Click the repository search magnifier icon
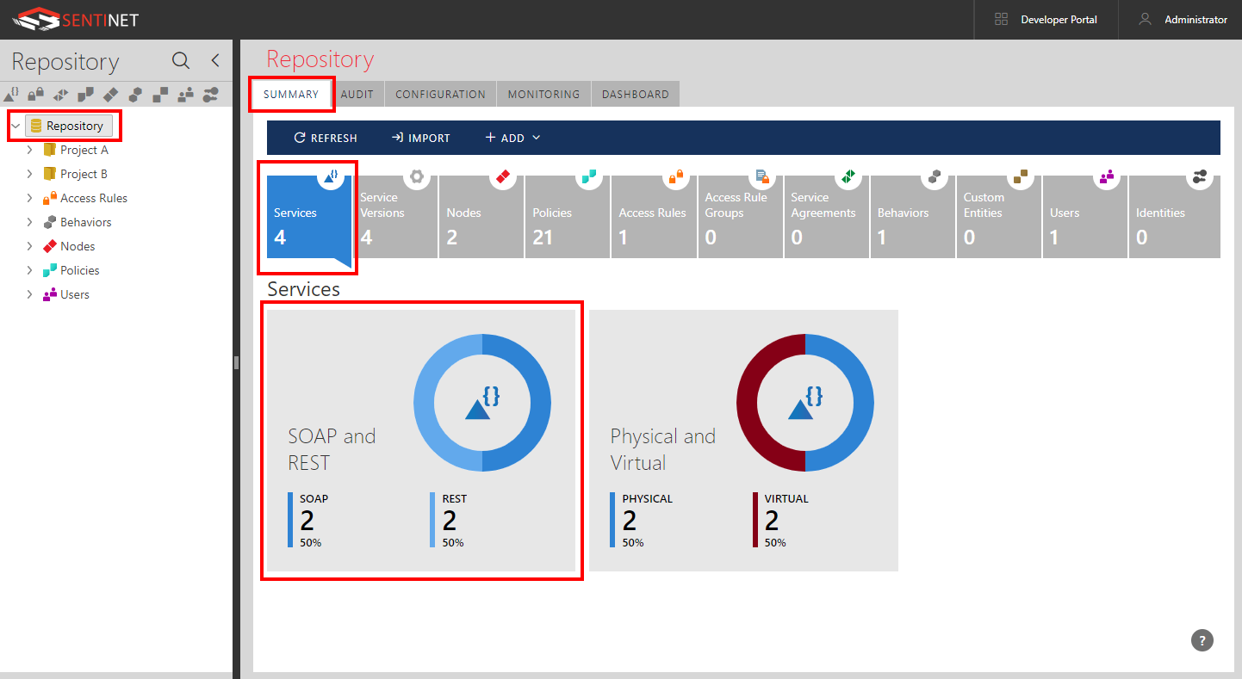The width and height of the screenshot is (1242, 679). point(181,60)
